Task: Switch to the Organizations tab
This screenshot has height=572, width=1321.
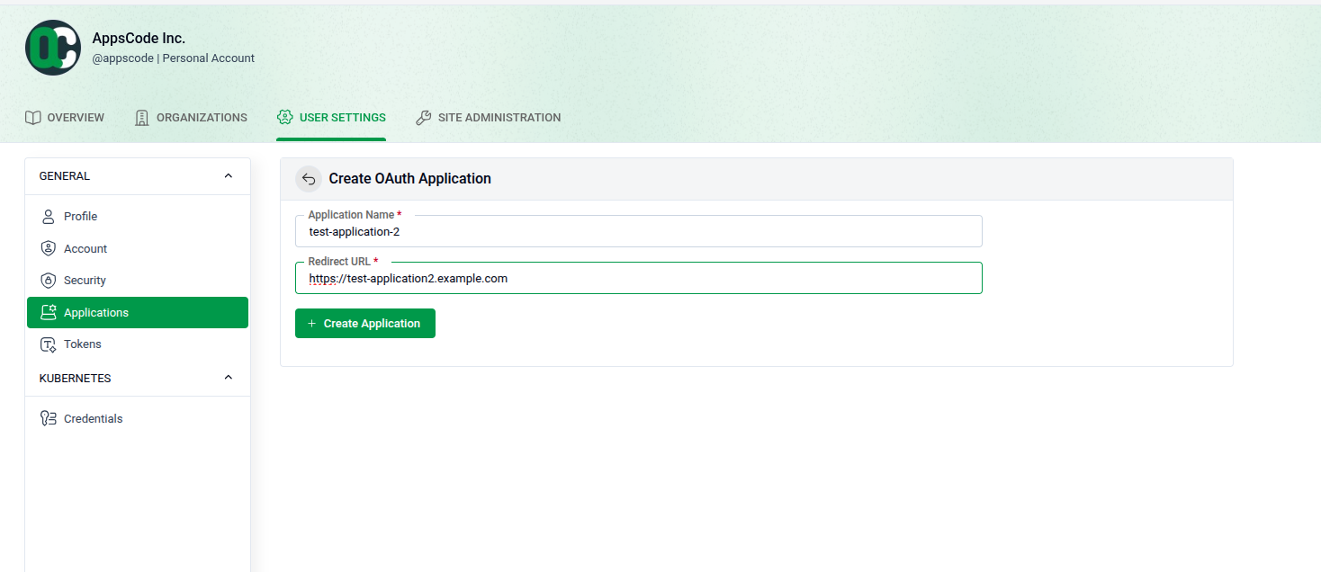Action: click(191, 117)
